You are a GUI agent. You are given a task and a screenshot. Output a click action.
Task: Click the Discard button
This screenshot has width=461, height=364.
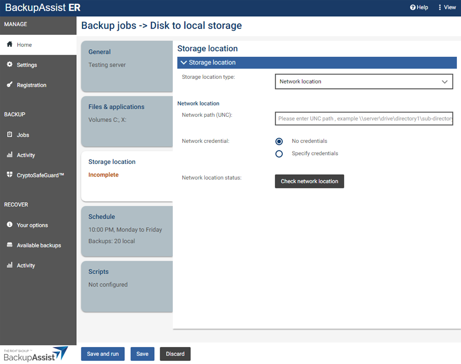click(x=175, y=354)
